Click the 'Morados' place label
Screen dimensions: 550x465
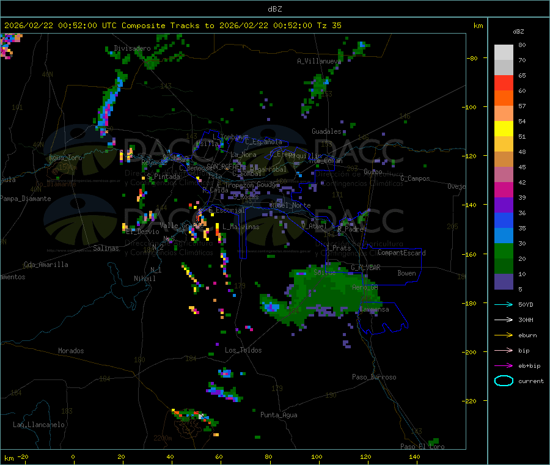[71, 351]
